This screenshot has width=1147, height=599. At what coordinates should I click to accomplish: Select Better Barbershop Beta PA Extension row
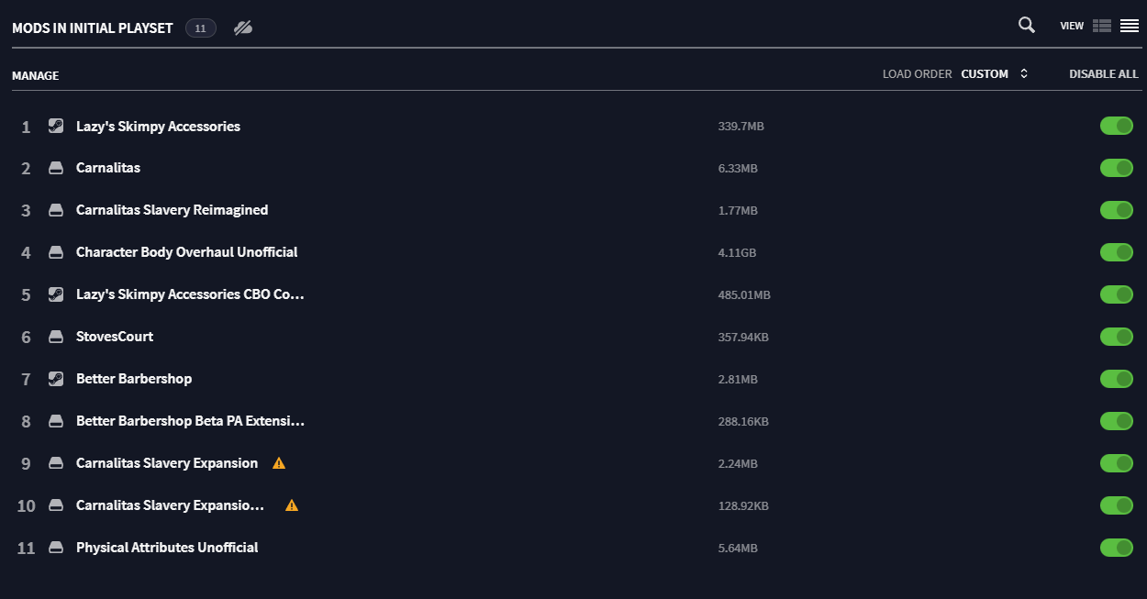pyautogui.click(x=573, y=421)
